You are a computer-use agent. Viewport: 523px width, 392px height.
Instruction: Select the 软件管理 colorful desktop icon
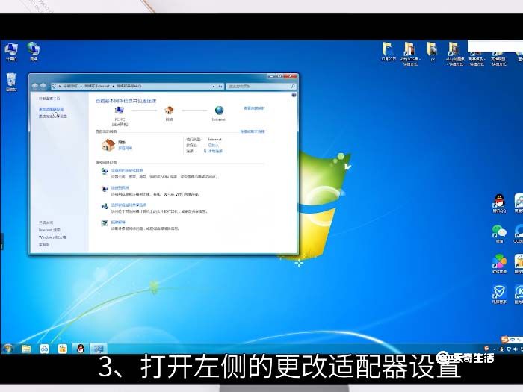[x=499, y=264]
